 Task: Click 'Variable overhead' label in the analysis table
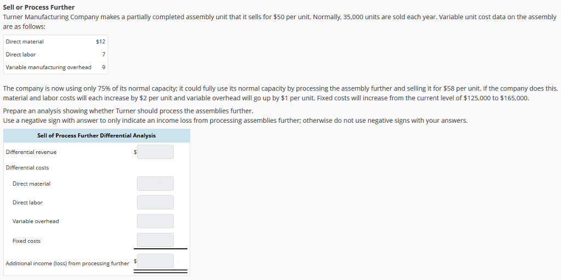point(36,221)
